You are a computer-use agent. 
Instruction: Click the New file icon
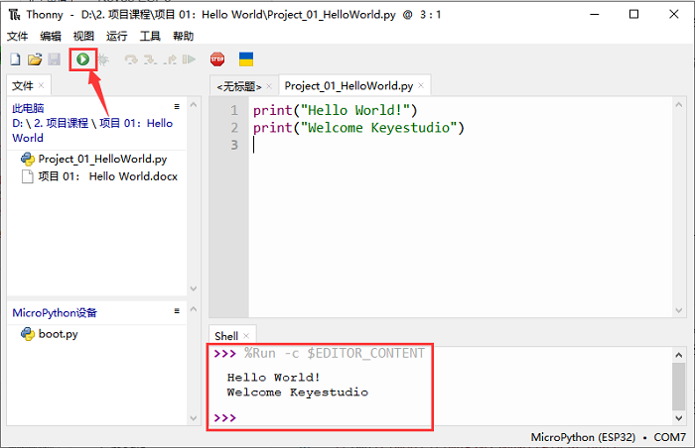point(15,60)
